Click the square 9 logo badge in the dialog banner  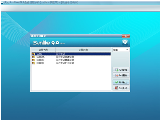(125, 42)
